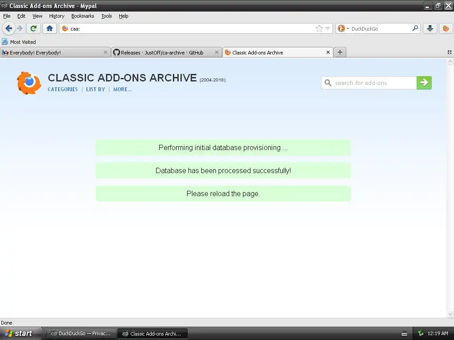Click the magnifier in the DuckDuckGo search box

pyautogui.click(x=415, y=28)
